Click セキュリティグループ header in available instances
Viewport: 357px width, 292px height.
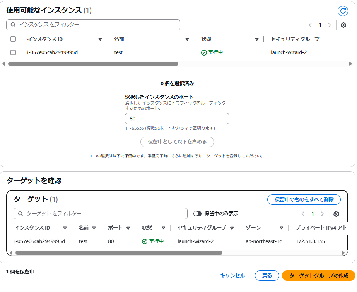pos(295,39)
